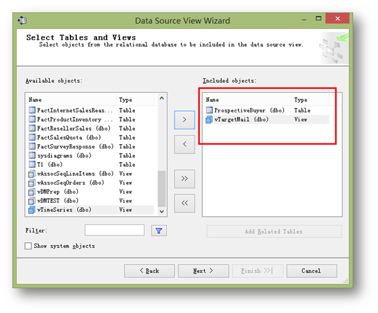Image resolution: width=378 pixels, height=313 pixels.
Task: Sort Included objects by Name column header
Action: 247,100
